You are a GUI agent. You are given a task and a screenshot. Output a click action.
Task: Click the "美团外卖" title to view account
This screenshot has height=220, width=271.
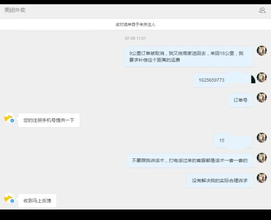(x=15, y=11)
